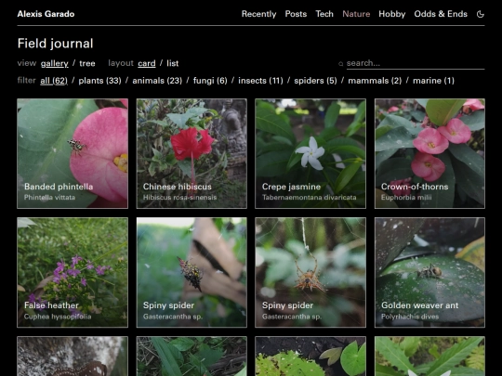Open the Spiny spider card with black spider
The height and width of the screenshot is (376, 502).
(x=192, y=272)
